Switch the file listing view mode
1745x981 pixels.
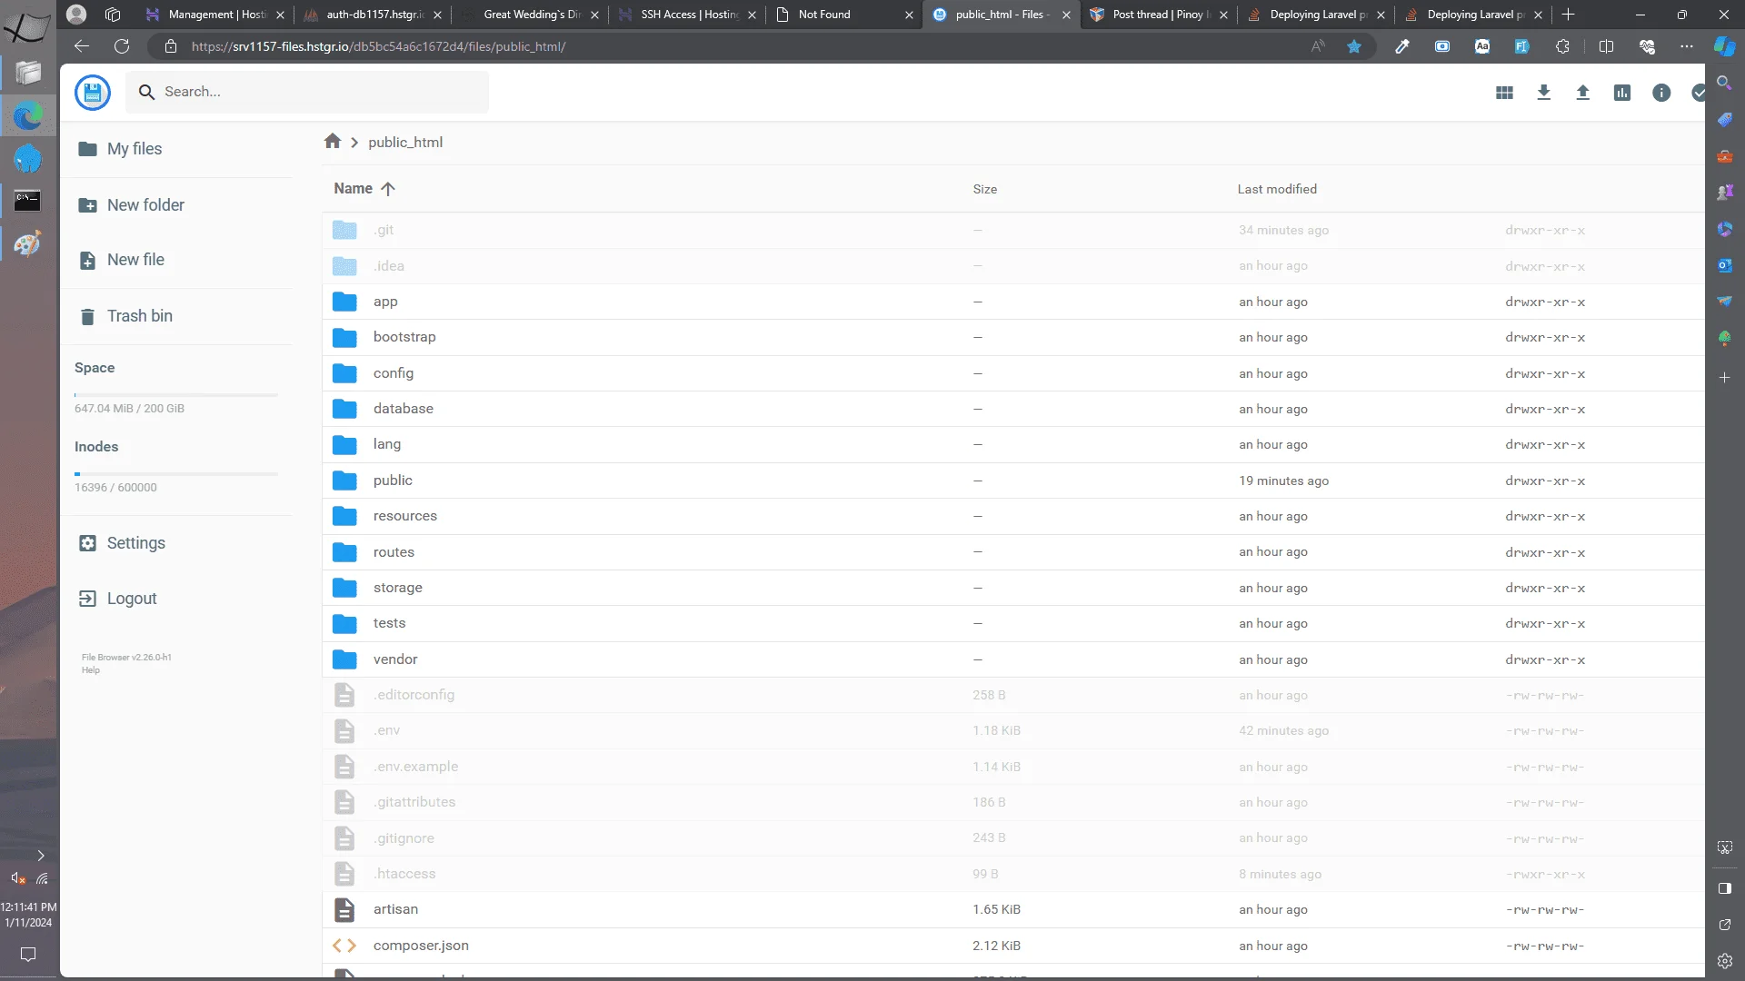click(1504, 93)
